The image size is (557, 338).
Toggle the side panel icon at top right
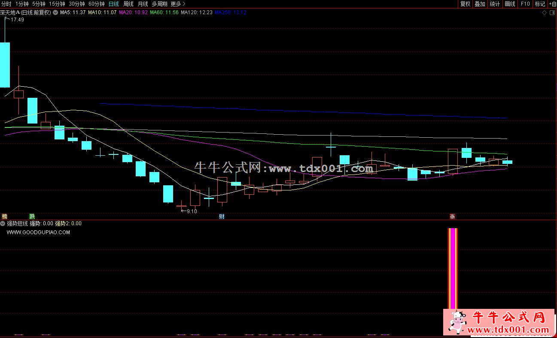pos(552,13)
